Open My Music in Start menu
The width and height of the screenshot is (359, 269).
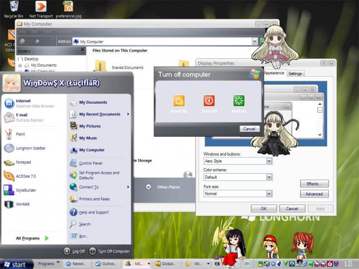[x=84, y=138]
